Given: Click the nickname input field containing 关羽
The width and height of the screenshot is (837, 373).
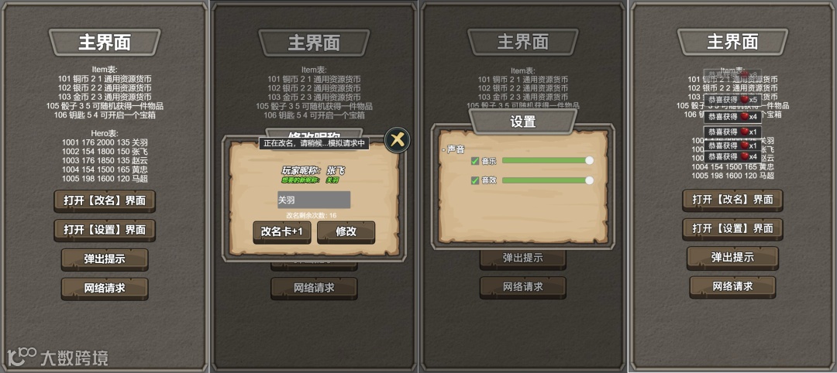Looking at the screenshot, I should (314, 200).
